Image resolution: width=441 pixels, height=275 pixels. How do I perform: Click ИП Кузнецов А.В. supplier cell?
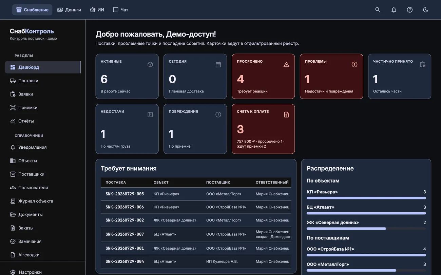(x=222, y=261)
